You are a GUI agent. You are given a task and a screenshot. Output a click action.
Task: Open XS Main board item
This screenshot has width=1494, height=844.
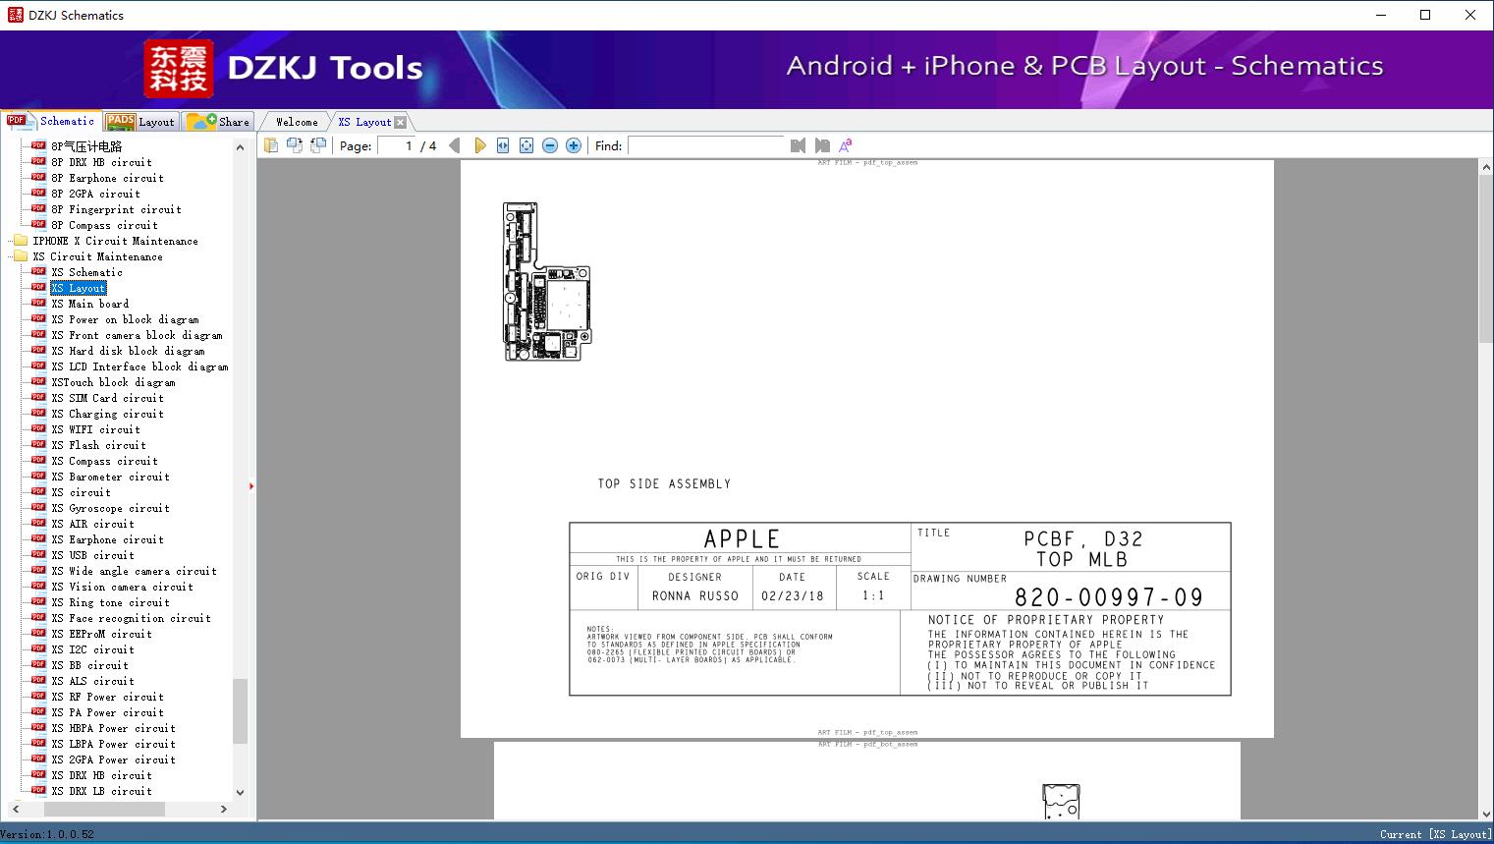pyautogui.click(x=89, y=304)
